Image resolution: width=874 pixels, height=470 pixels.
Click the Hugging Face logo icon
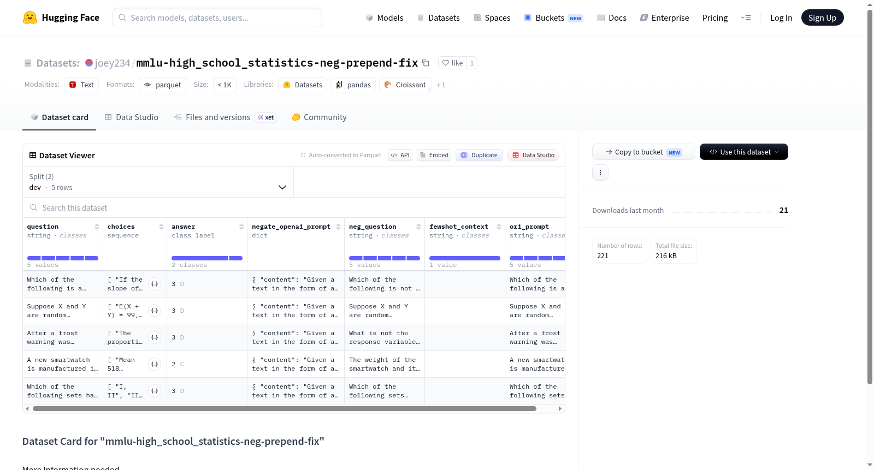(x=30, y=17)
